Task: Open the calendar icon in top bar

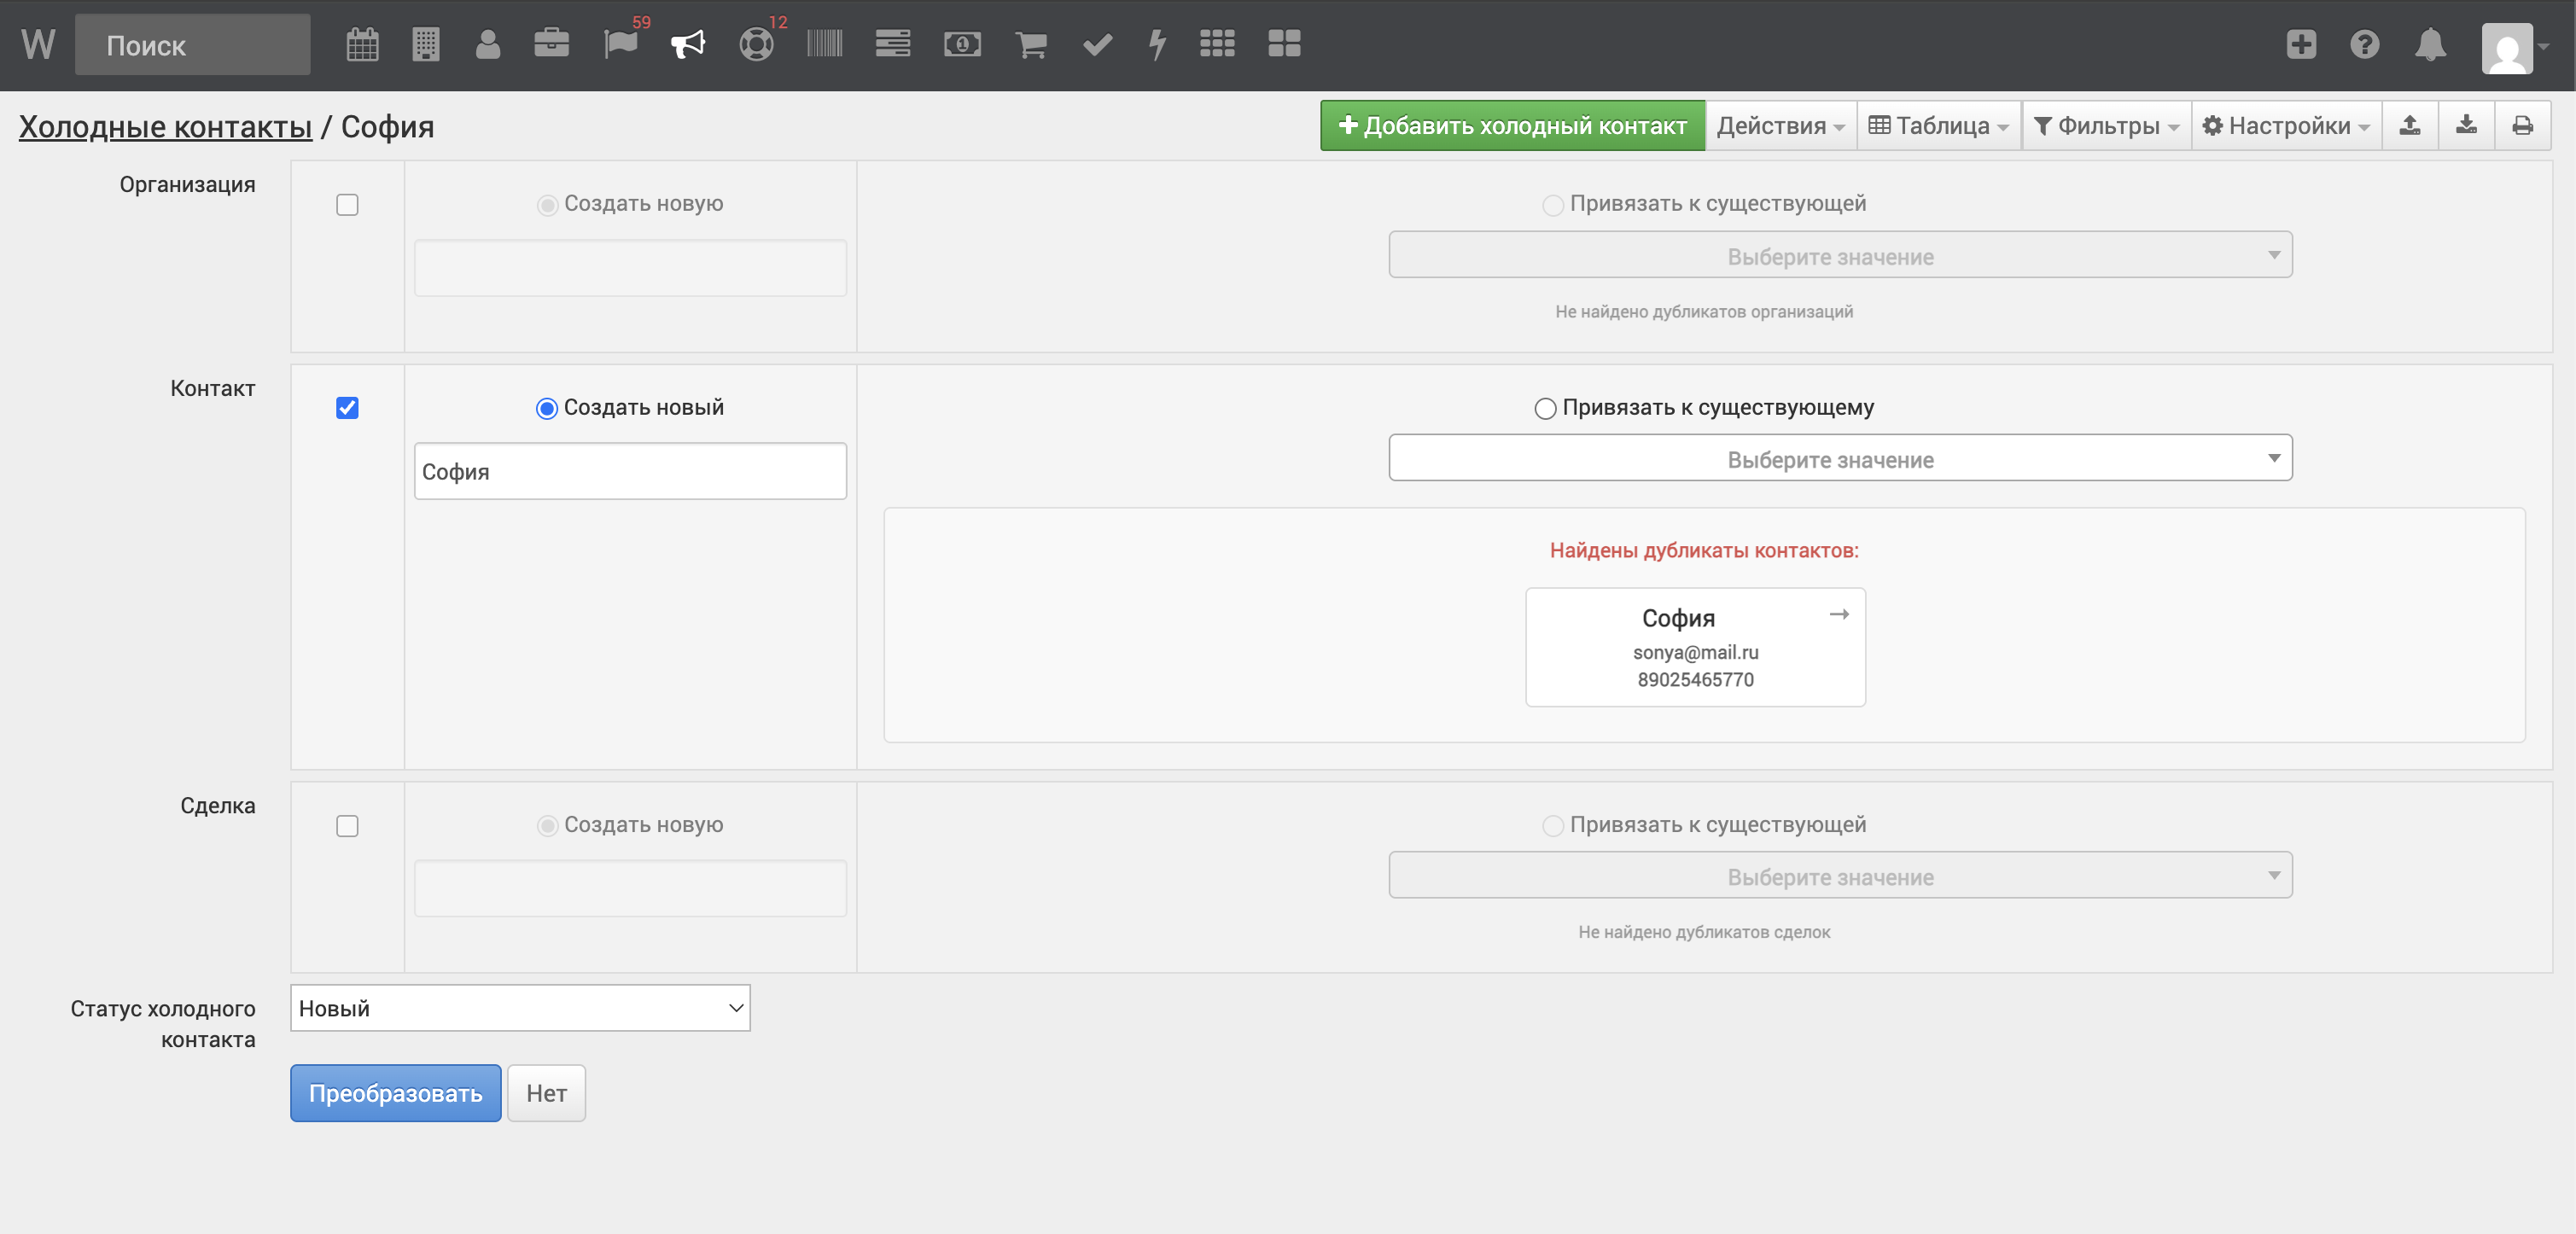Action: click(x=362, y=44)
